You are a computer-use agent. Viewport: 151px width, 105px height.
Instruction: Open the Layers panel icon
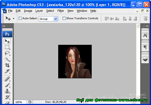145,59
